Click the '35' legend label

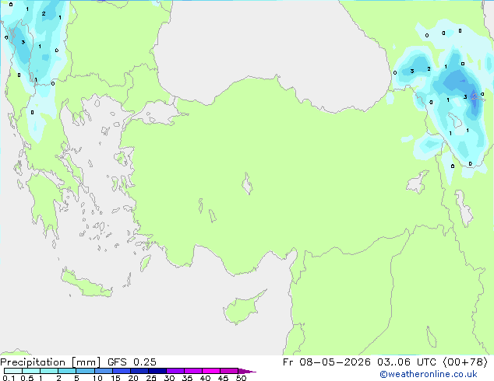pyautogui.click(x=187, y=378)
